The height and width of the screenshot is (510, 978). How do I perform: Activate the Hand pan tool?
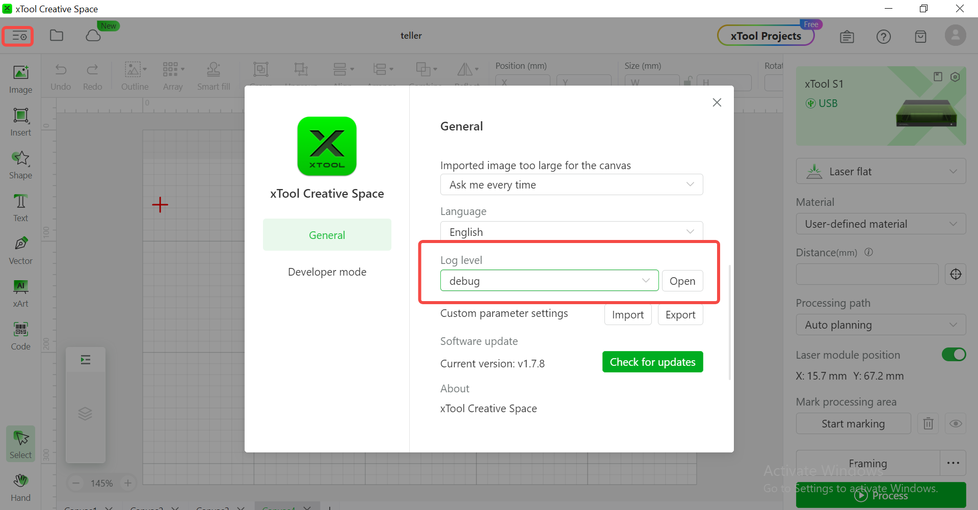[20, 488]
